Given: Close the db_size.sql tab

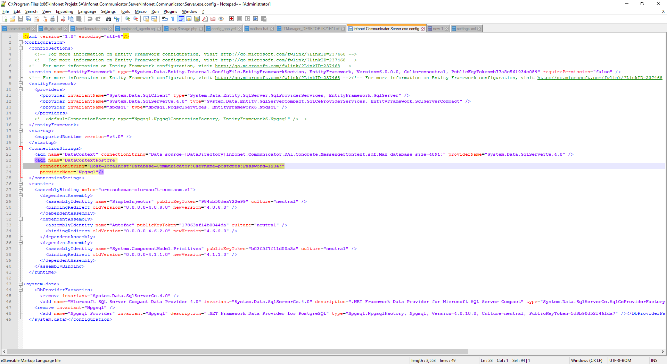Looking at the screenshot, I should tap(65, 29).
